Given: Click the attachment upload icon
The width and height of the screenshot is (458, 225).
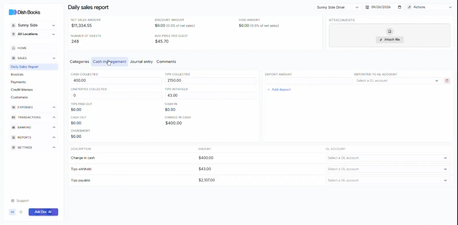Looking at the screenshot, I should (x=390, y=31).
